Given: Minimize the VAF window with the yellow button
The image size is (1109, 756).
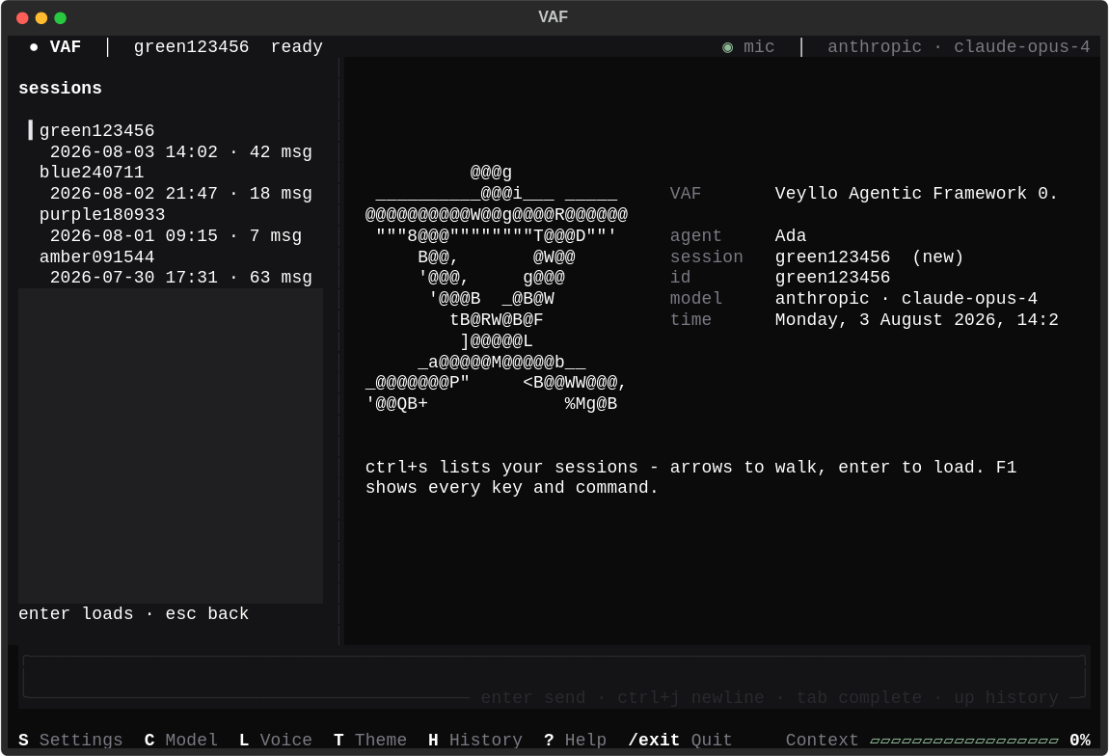Looking at the screenshot, I should [41, 17].
